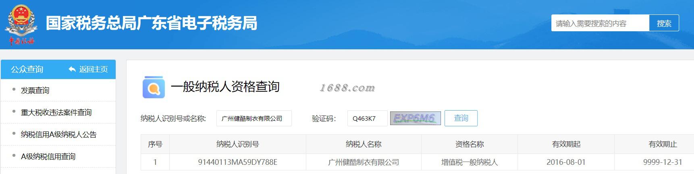
Task: Click the 纳税人识别号或名称 input field
Action: [254, 118]
